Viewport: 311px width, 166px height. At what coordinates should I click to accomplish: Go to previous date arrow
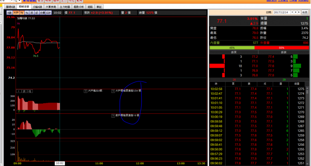pyautogui.click(x=295, y=12)
